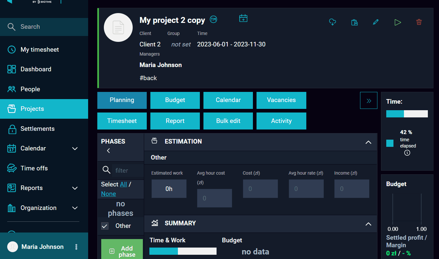439x259 pixels.
Task: Click the TM badge next to project name
Action: click(214, 19)
